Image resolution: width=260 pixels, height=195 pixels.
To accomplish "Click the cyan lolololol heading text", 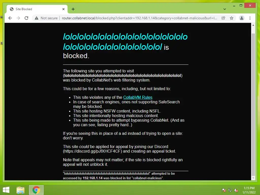I will click(125, 42).
